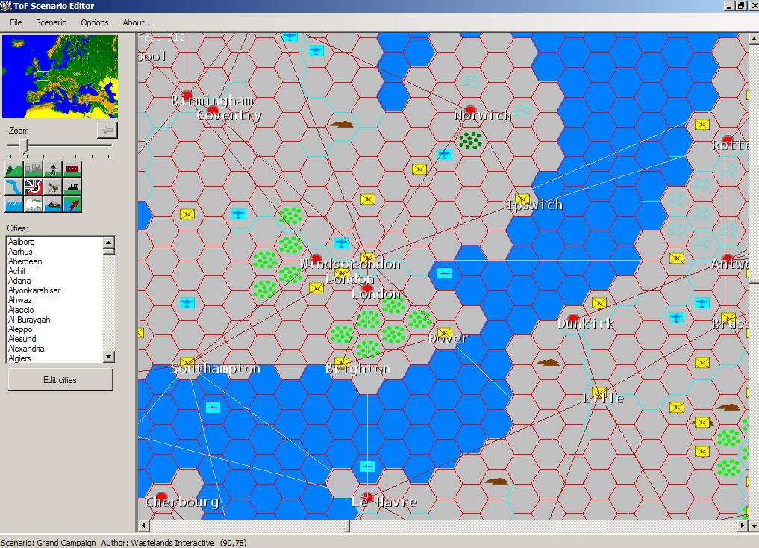Restore the ToF Scenario Editor window size
Viewport: 759px width, 548px height.
[741, 6]
